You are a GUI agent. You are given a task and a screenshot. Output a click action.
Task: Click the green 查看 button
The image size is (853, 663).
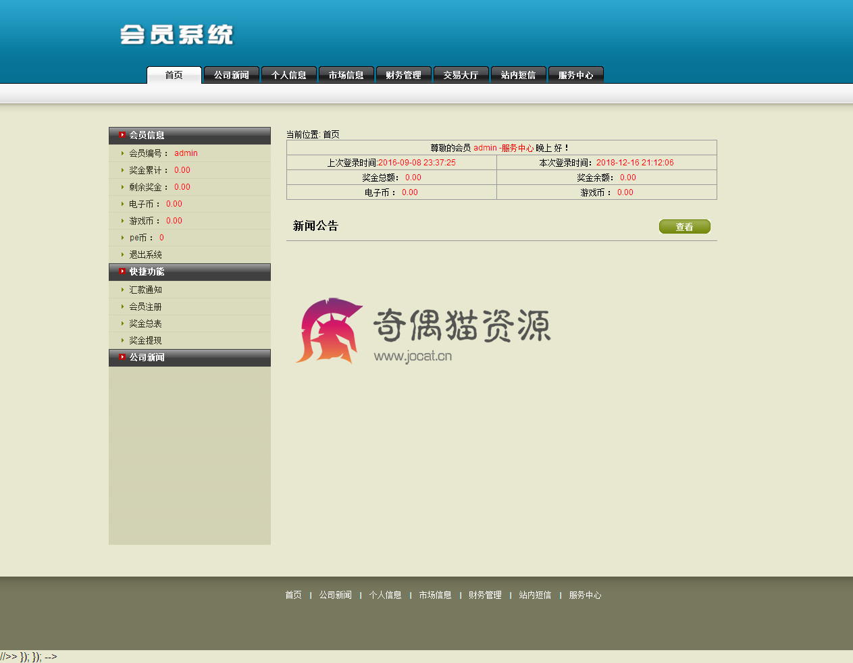(685, 227)
